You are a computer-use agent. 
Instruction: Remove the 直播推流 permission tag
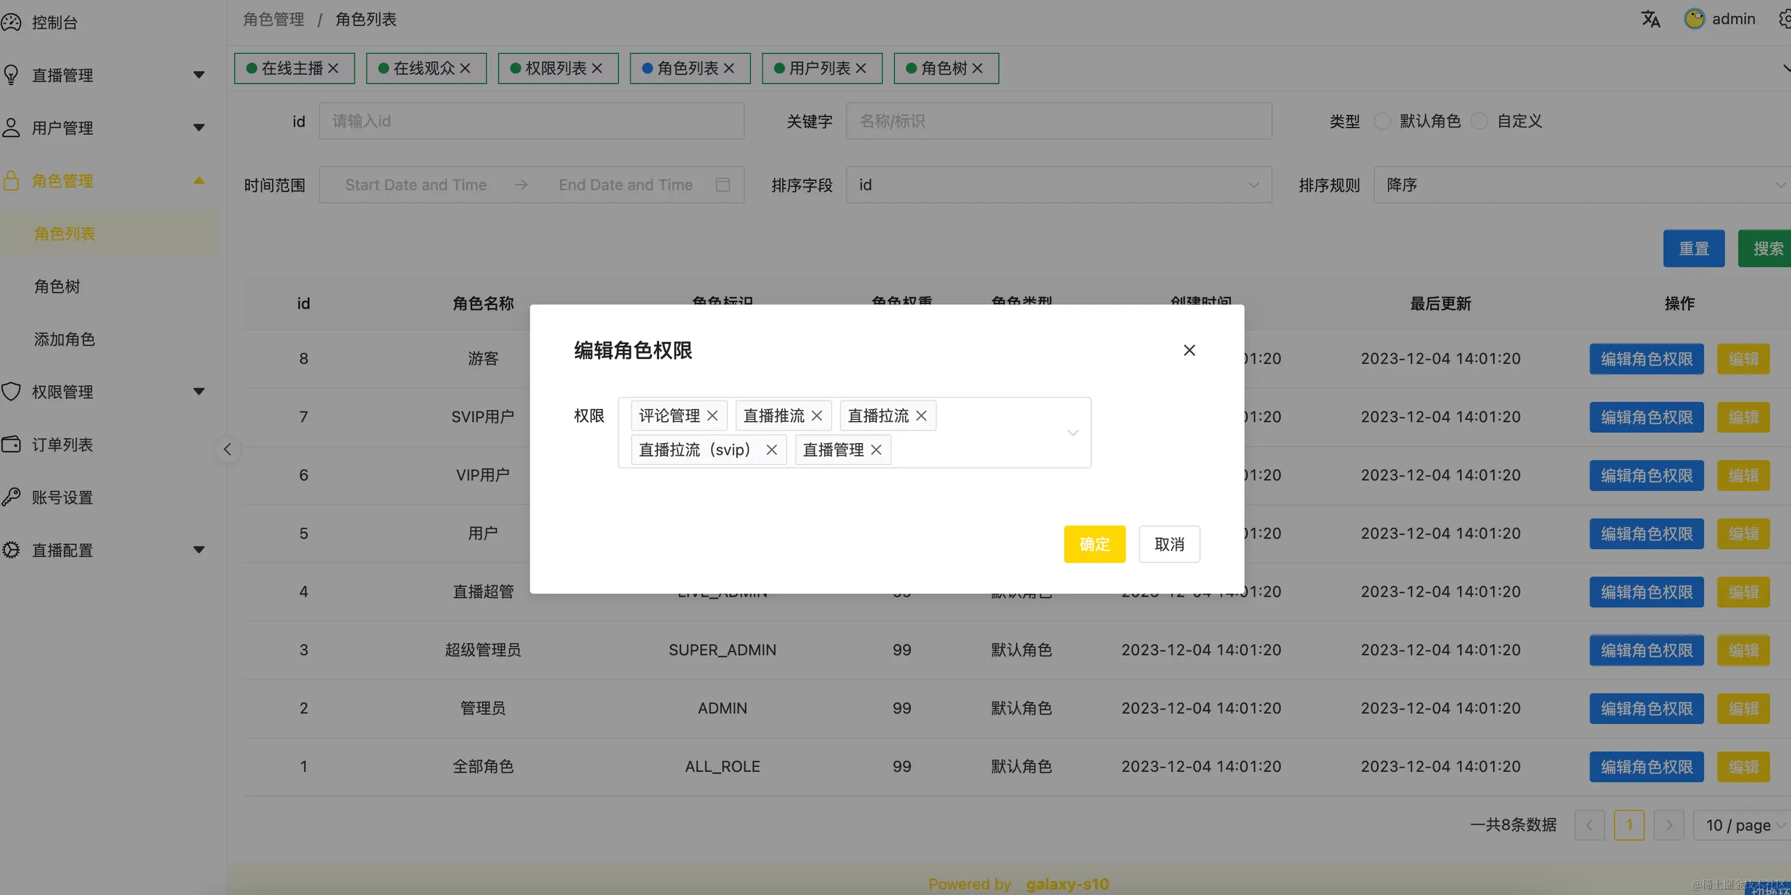click(x=816, y=415)
